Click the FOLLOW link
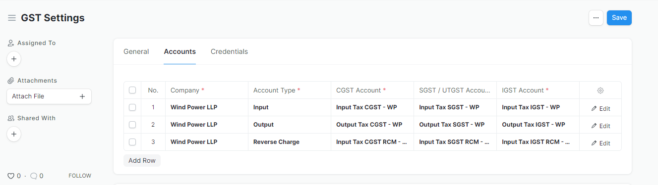The width and height of the screenshot is (658, 185). tap(80, 176)
